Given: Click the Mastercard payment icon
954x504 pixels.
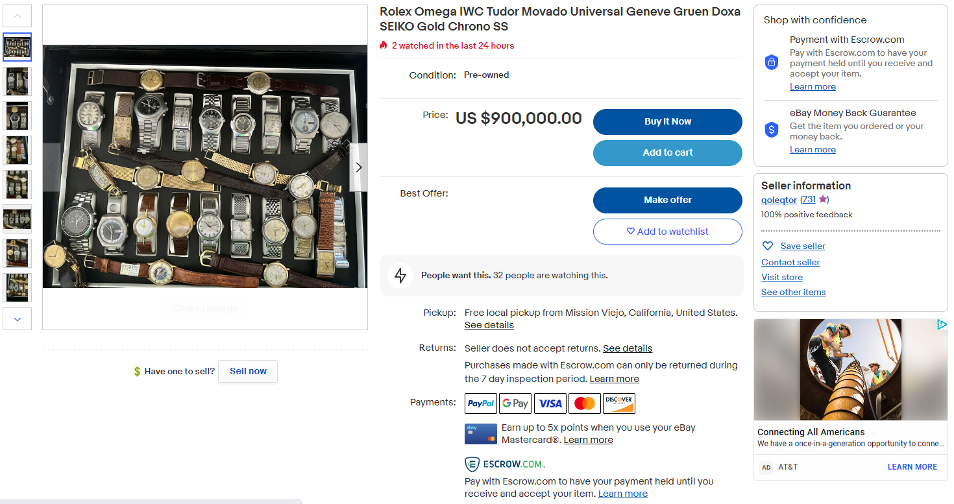Looking at the screenshot, I should click(585, 403).
